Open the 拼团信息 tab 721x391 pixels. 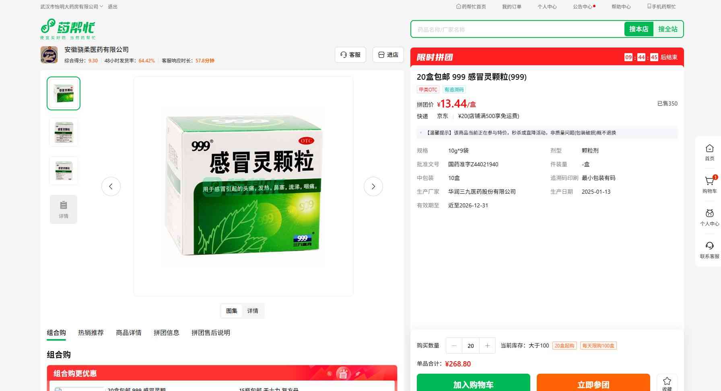point(166,333)
